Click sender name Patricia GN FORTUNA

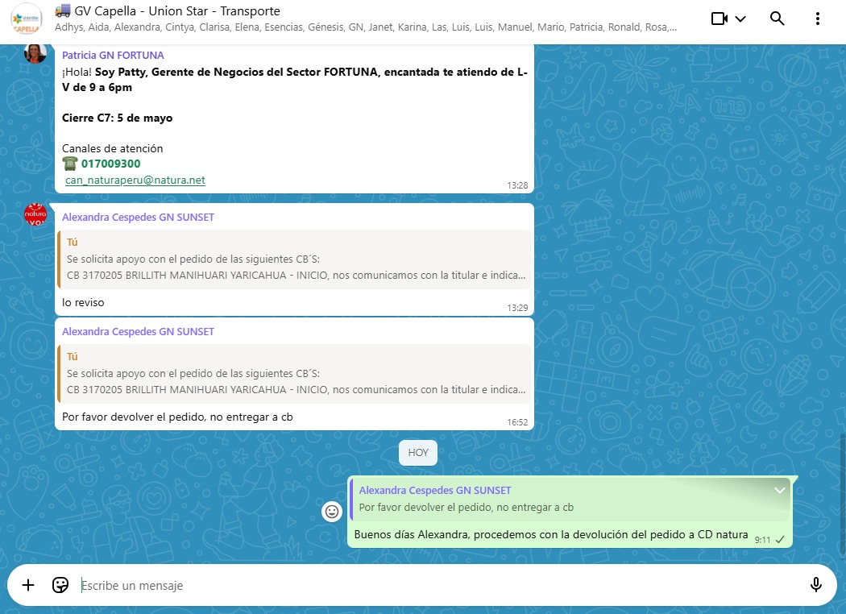(113, 56)
